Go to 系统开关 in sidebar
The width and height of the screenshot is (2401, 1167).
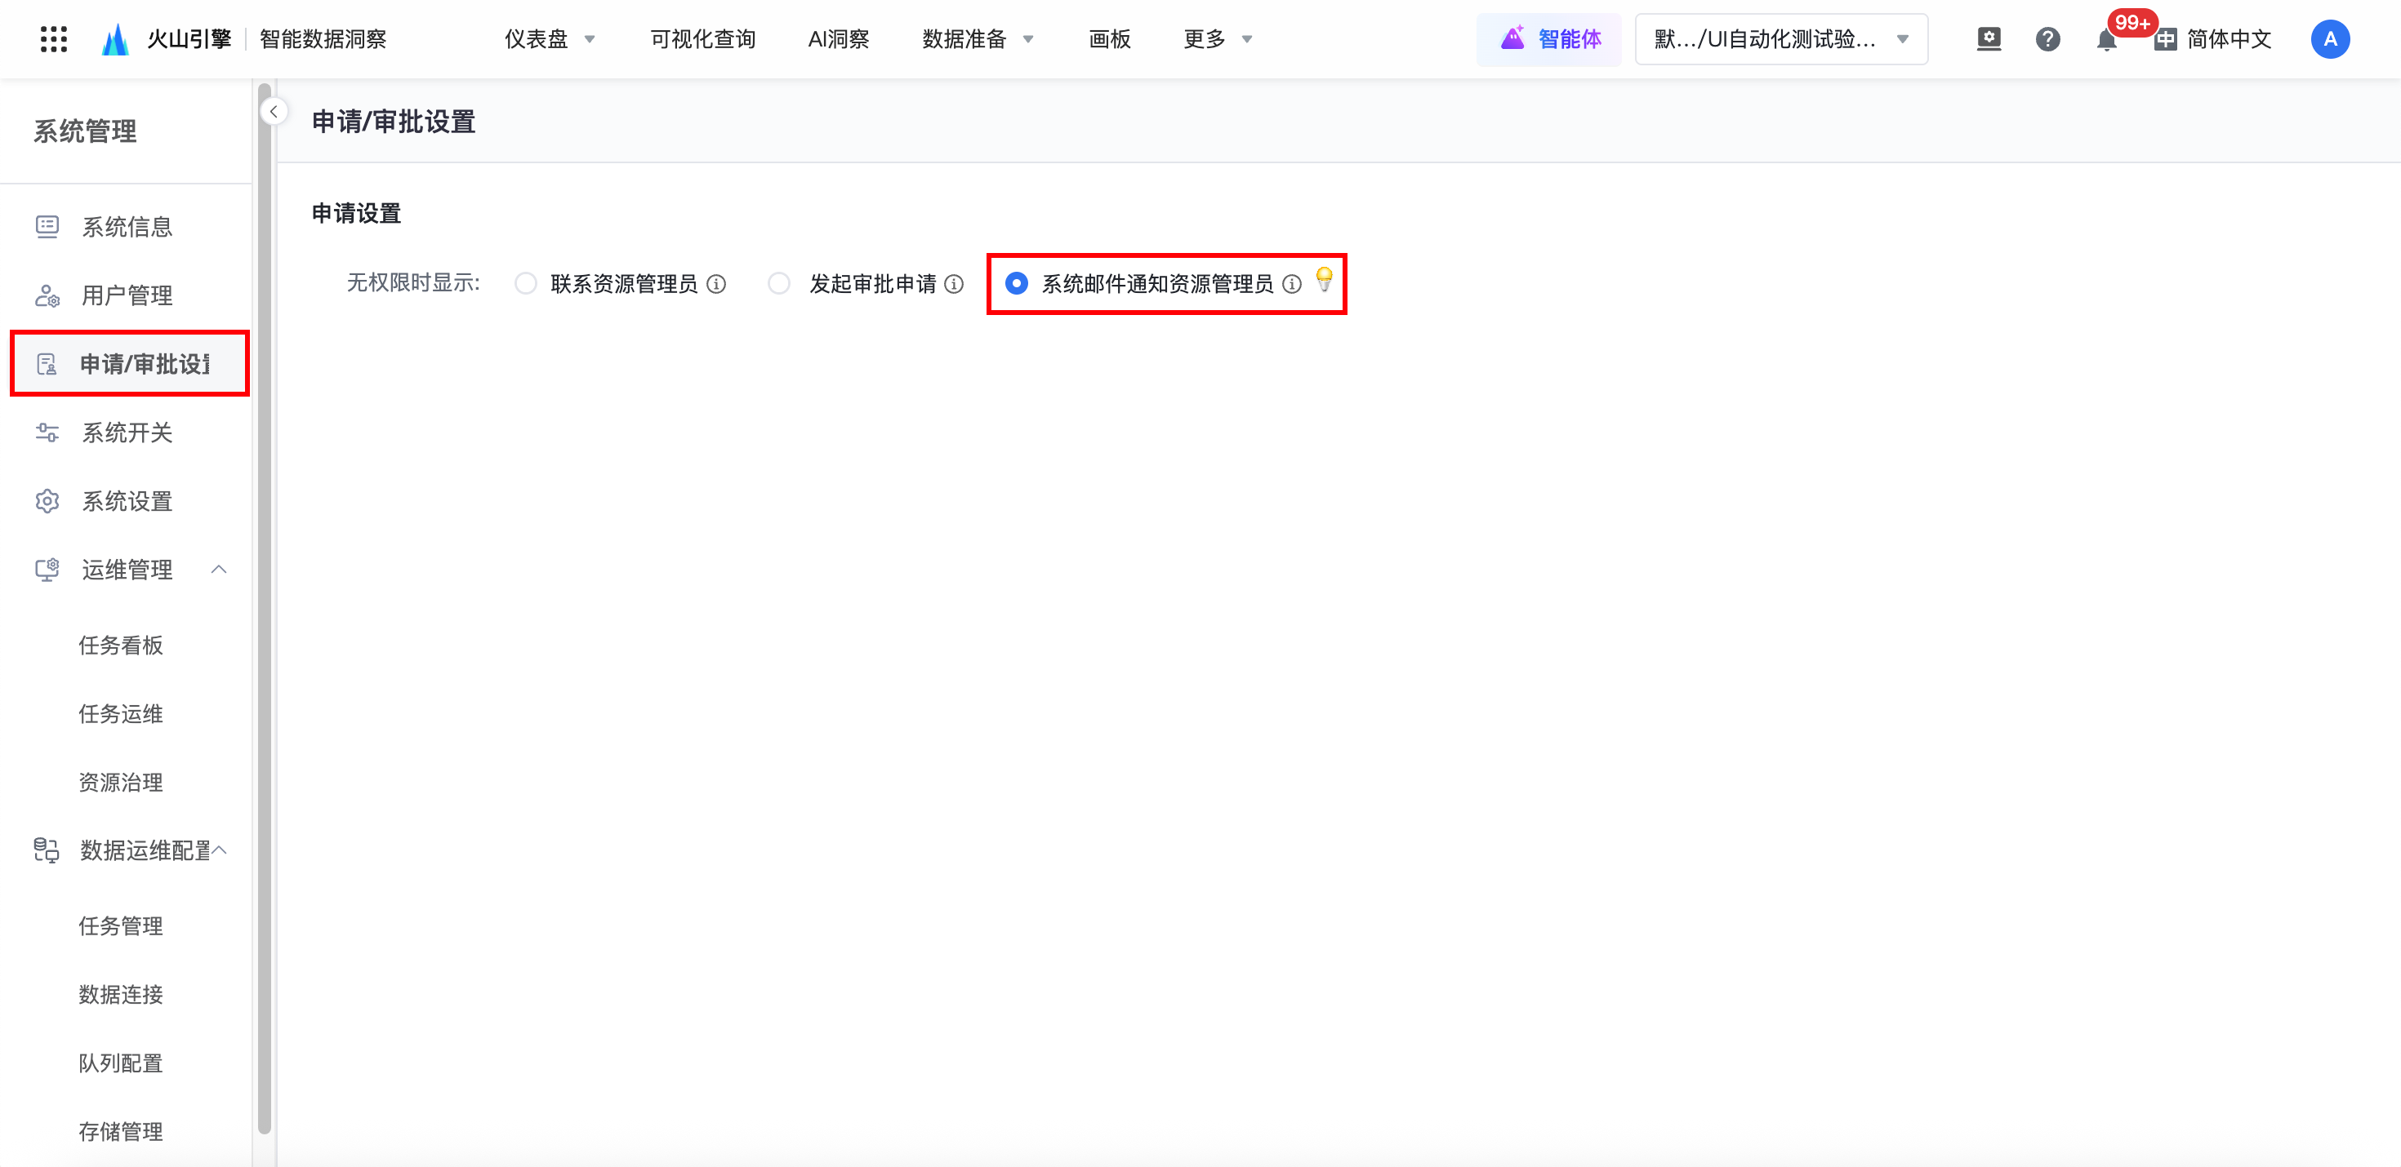pyautogui.click(x=127, y=433)
